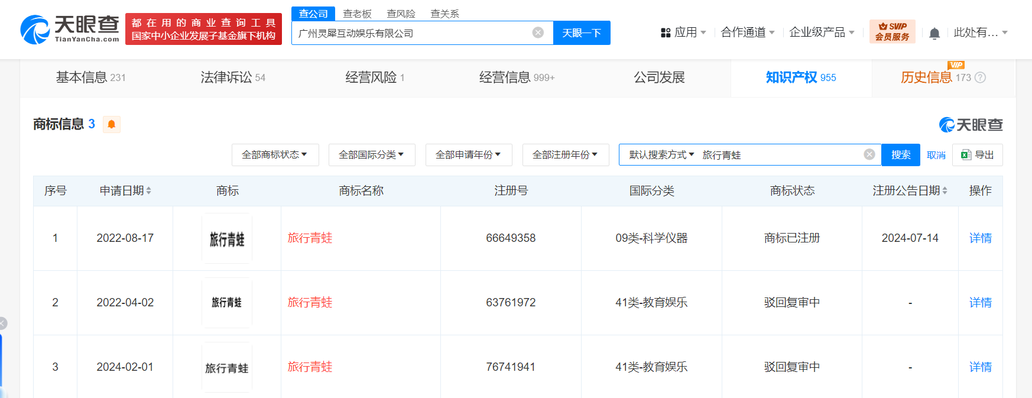Open the 全部申请年份 dropdown
1032x398 pixels.
pos(469,155)
